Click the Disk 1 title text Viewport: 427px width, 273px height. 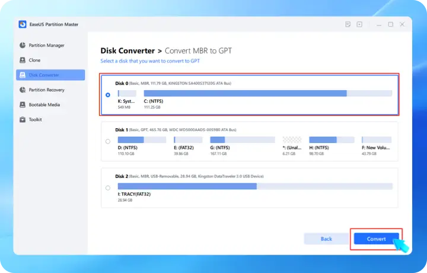click(122, 130)
